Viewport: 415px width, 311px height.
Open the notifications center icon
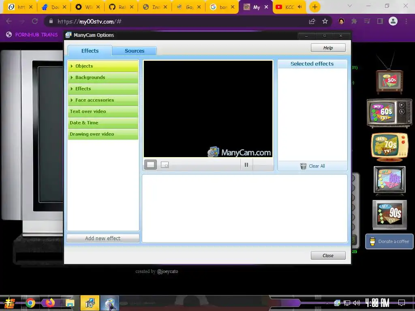pyautogui.click(x=402, y=303)
